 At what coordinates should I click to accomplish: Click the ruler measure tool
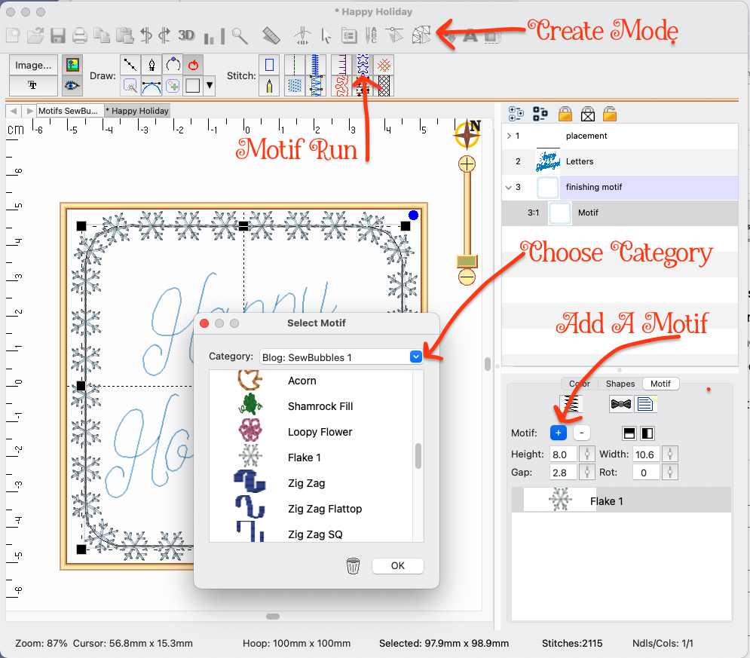[x=271, y=35]
